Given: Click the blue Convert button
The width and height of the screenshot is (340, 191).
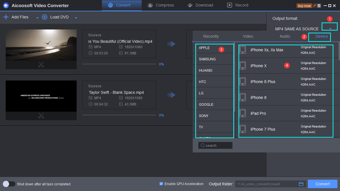Looking at the screenshot, I should (x=323, y=184).
